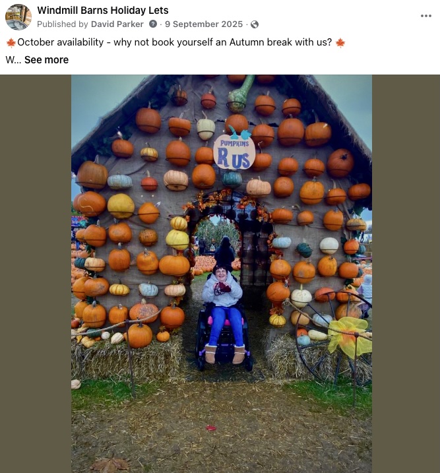Click the maple leaf emoji after 'us?'
Screen dimensions: 440x473
pos(340,42)
